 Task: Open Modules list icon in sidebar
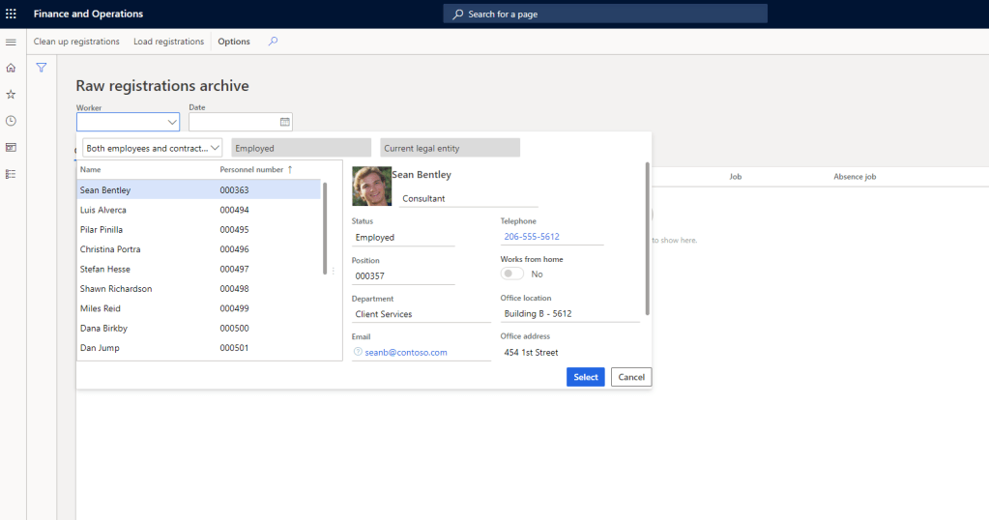click(x=11, y=174)
